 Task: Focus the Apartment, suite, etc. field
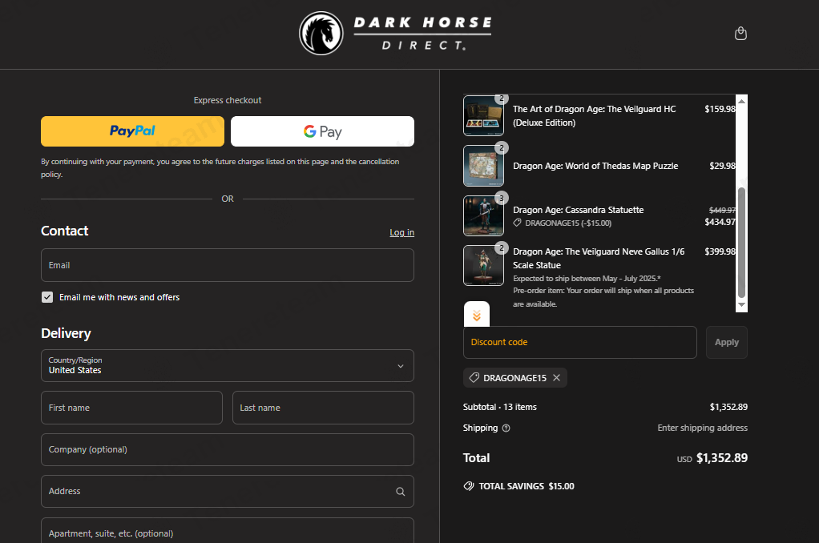[228, 532]
